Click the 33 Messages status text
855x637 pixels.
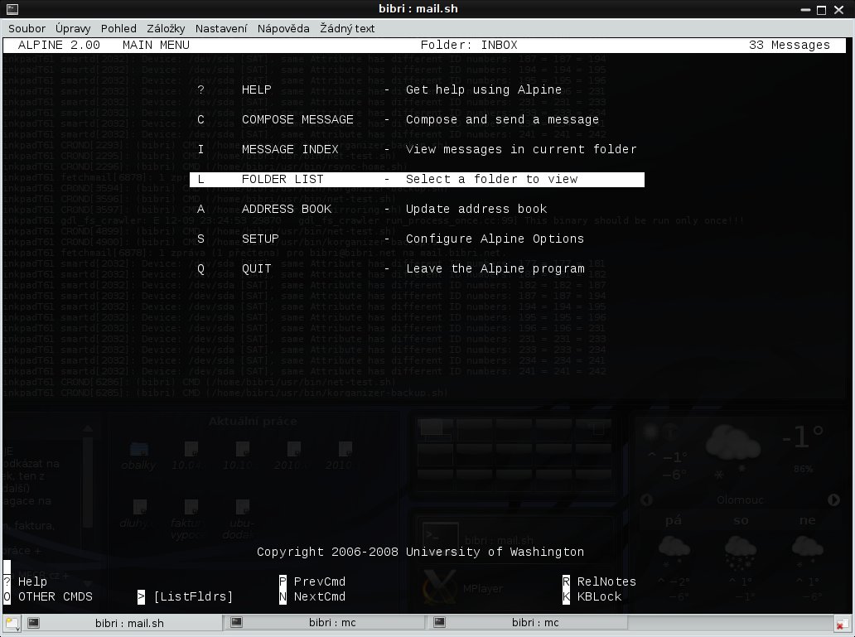(789, 46)
